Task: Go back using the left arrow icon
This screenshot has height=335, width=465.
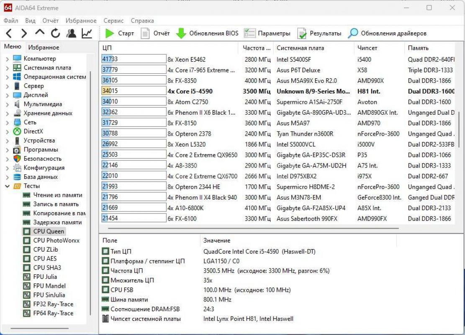Action: pos(9,33)
